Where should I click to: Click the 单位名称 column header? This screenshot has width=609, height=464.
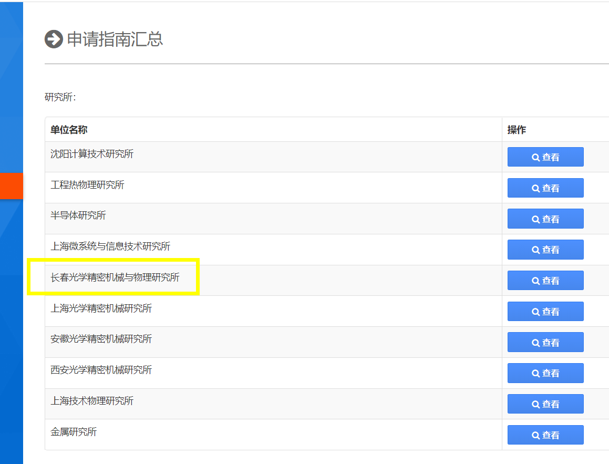pyautogui.click(x=69, y=130)
